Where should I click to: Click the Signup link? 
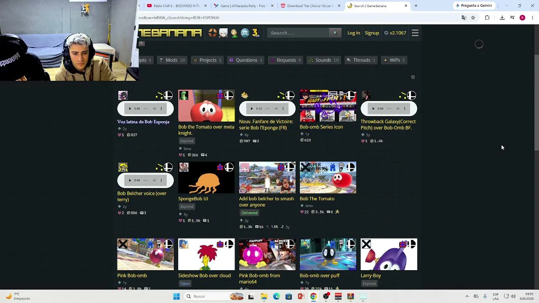click(x=372, y=33)
